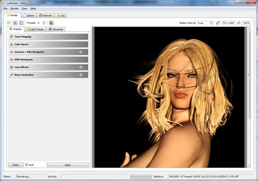Screen dimensions: 258x181
Task: Select the top-level Render tab
Action: (x=12, y=15)
